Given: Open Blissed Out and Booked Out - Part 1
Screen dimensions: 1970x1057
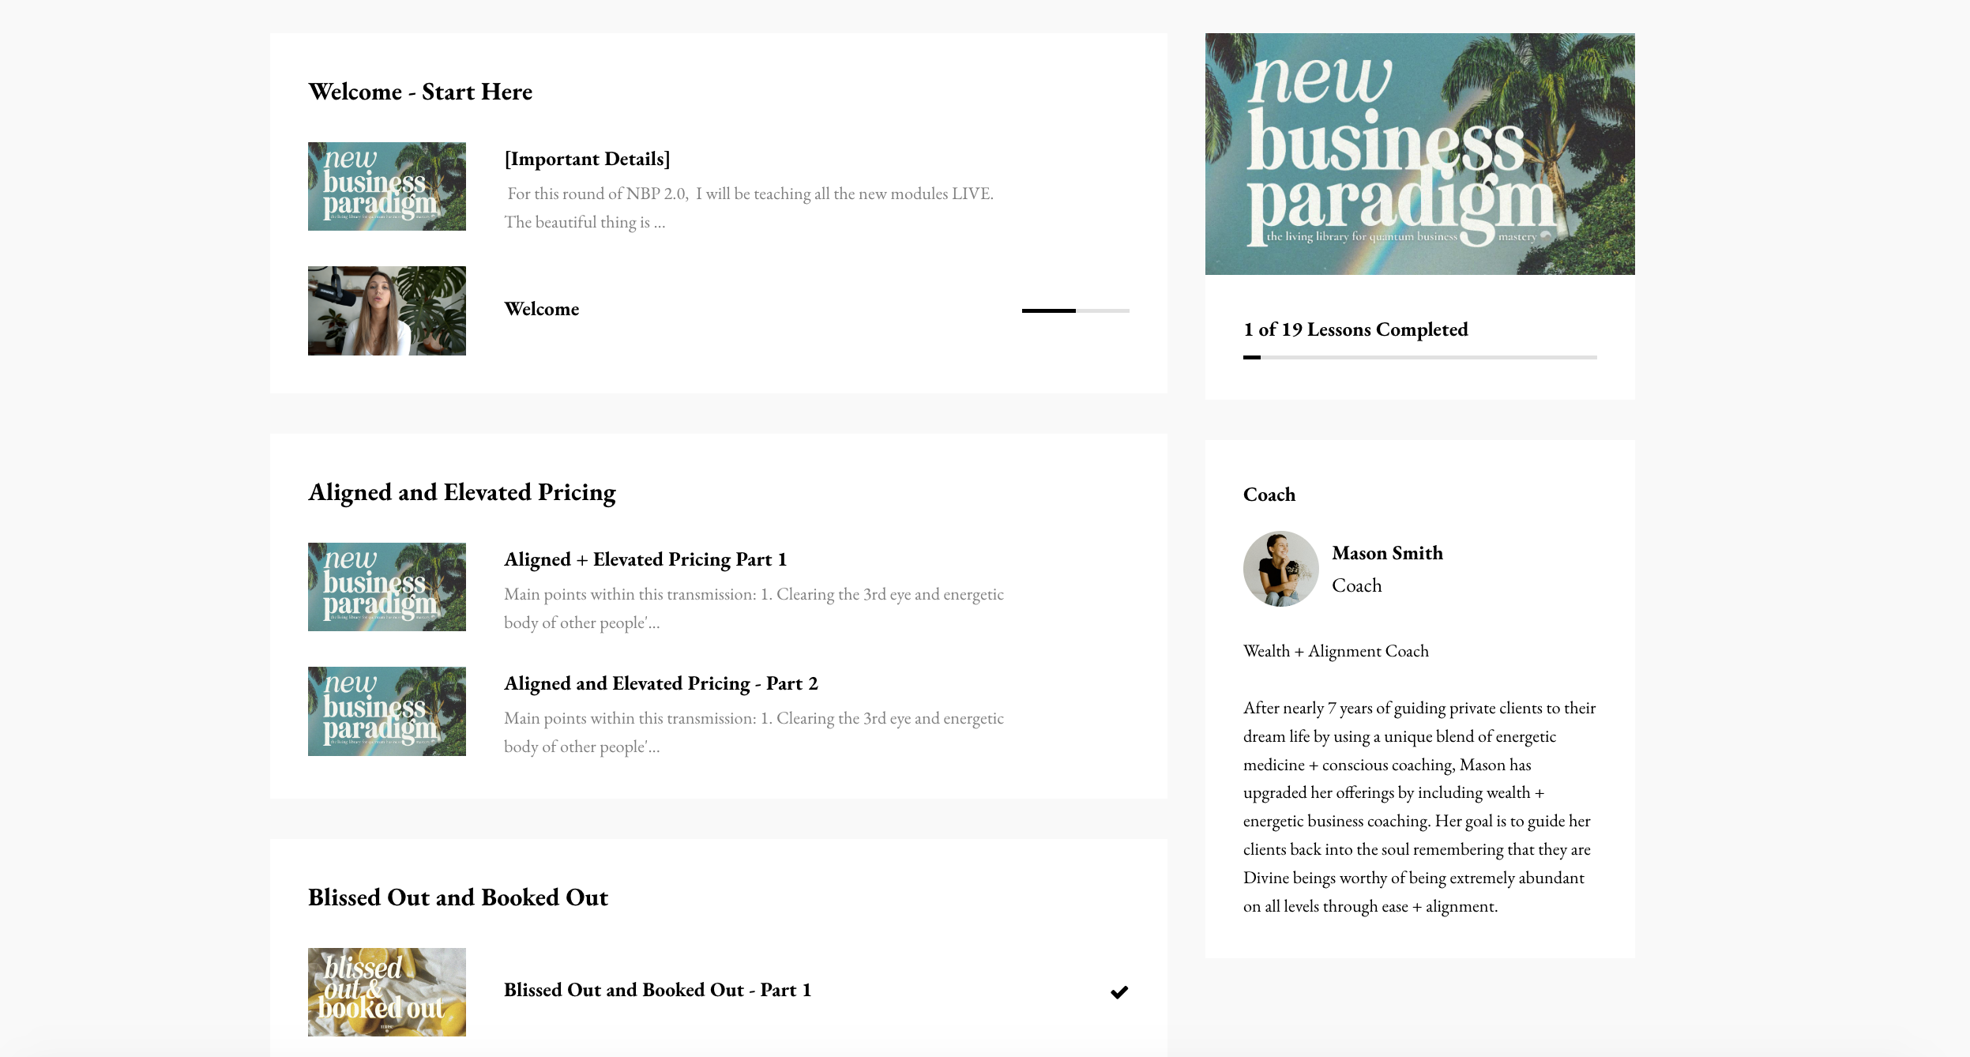Looking at the screenshot, I should pos(658,990).
